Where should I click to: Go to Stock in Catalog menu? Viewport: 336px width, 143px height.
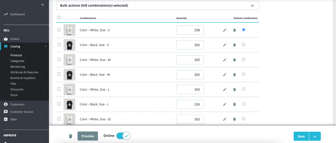14,95
